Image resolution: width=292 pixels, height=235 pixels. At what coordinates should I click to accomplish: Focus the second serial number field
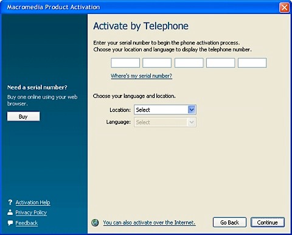(157, 63)
